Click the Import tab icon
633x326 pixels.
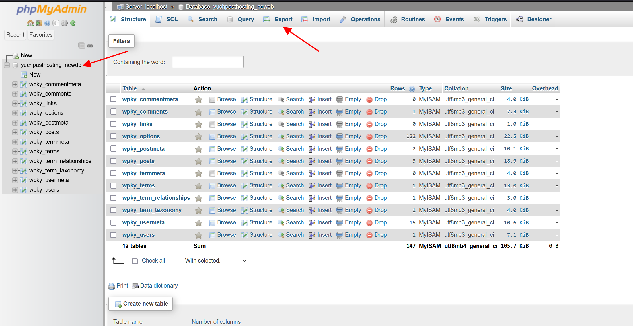coord(305,19)
